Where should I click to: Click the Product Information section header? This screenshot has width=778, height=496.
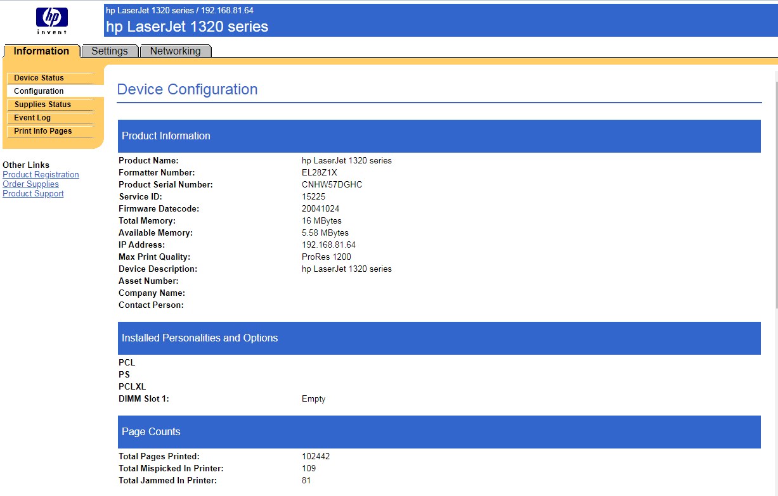coord(439,136)
